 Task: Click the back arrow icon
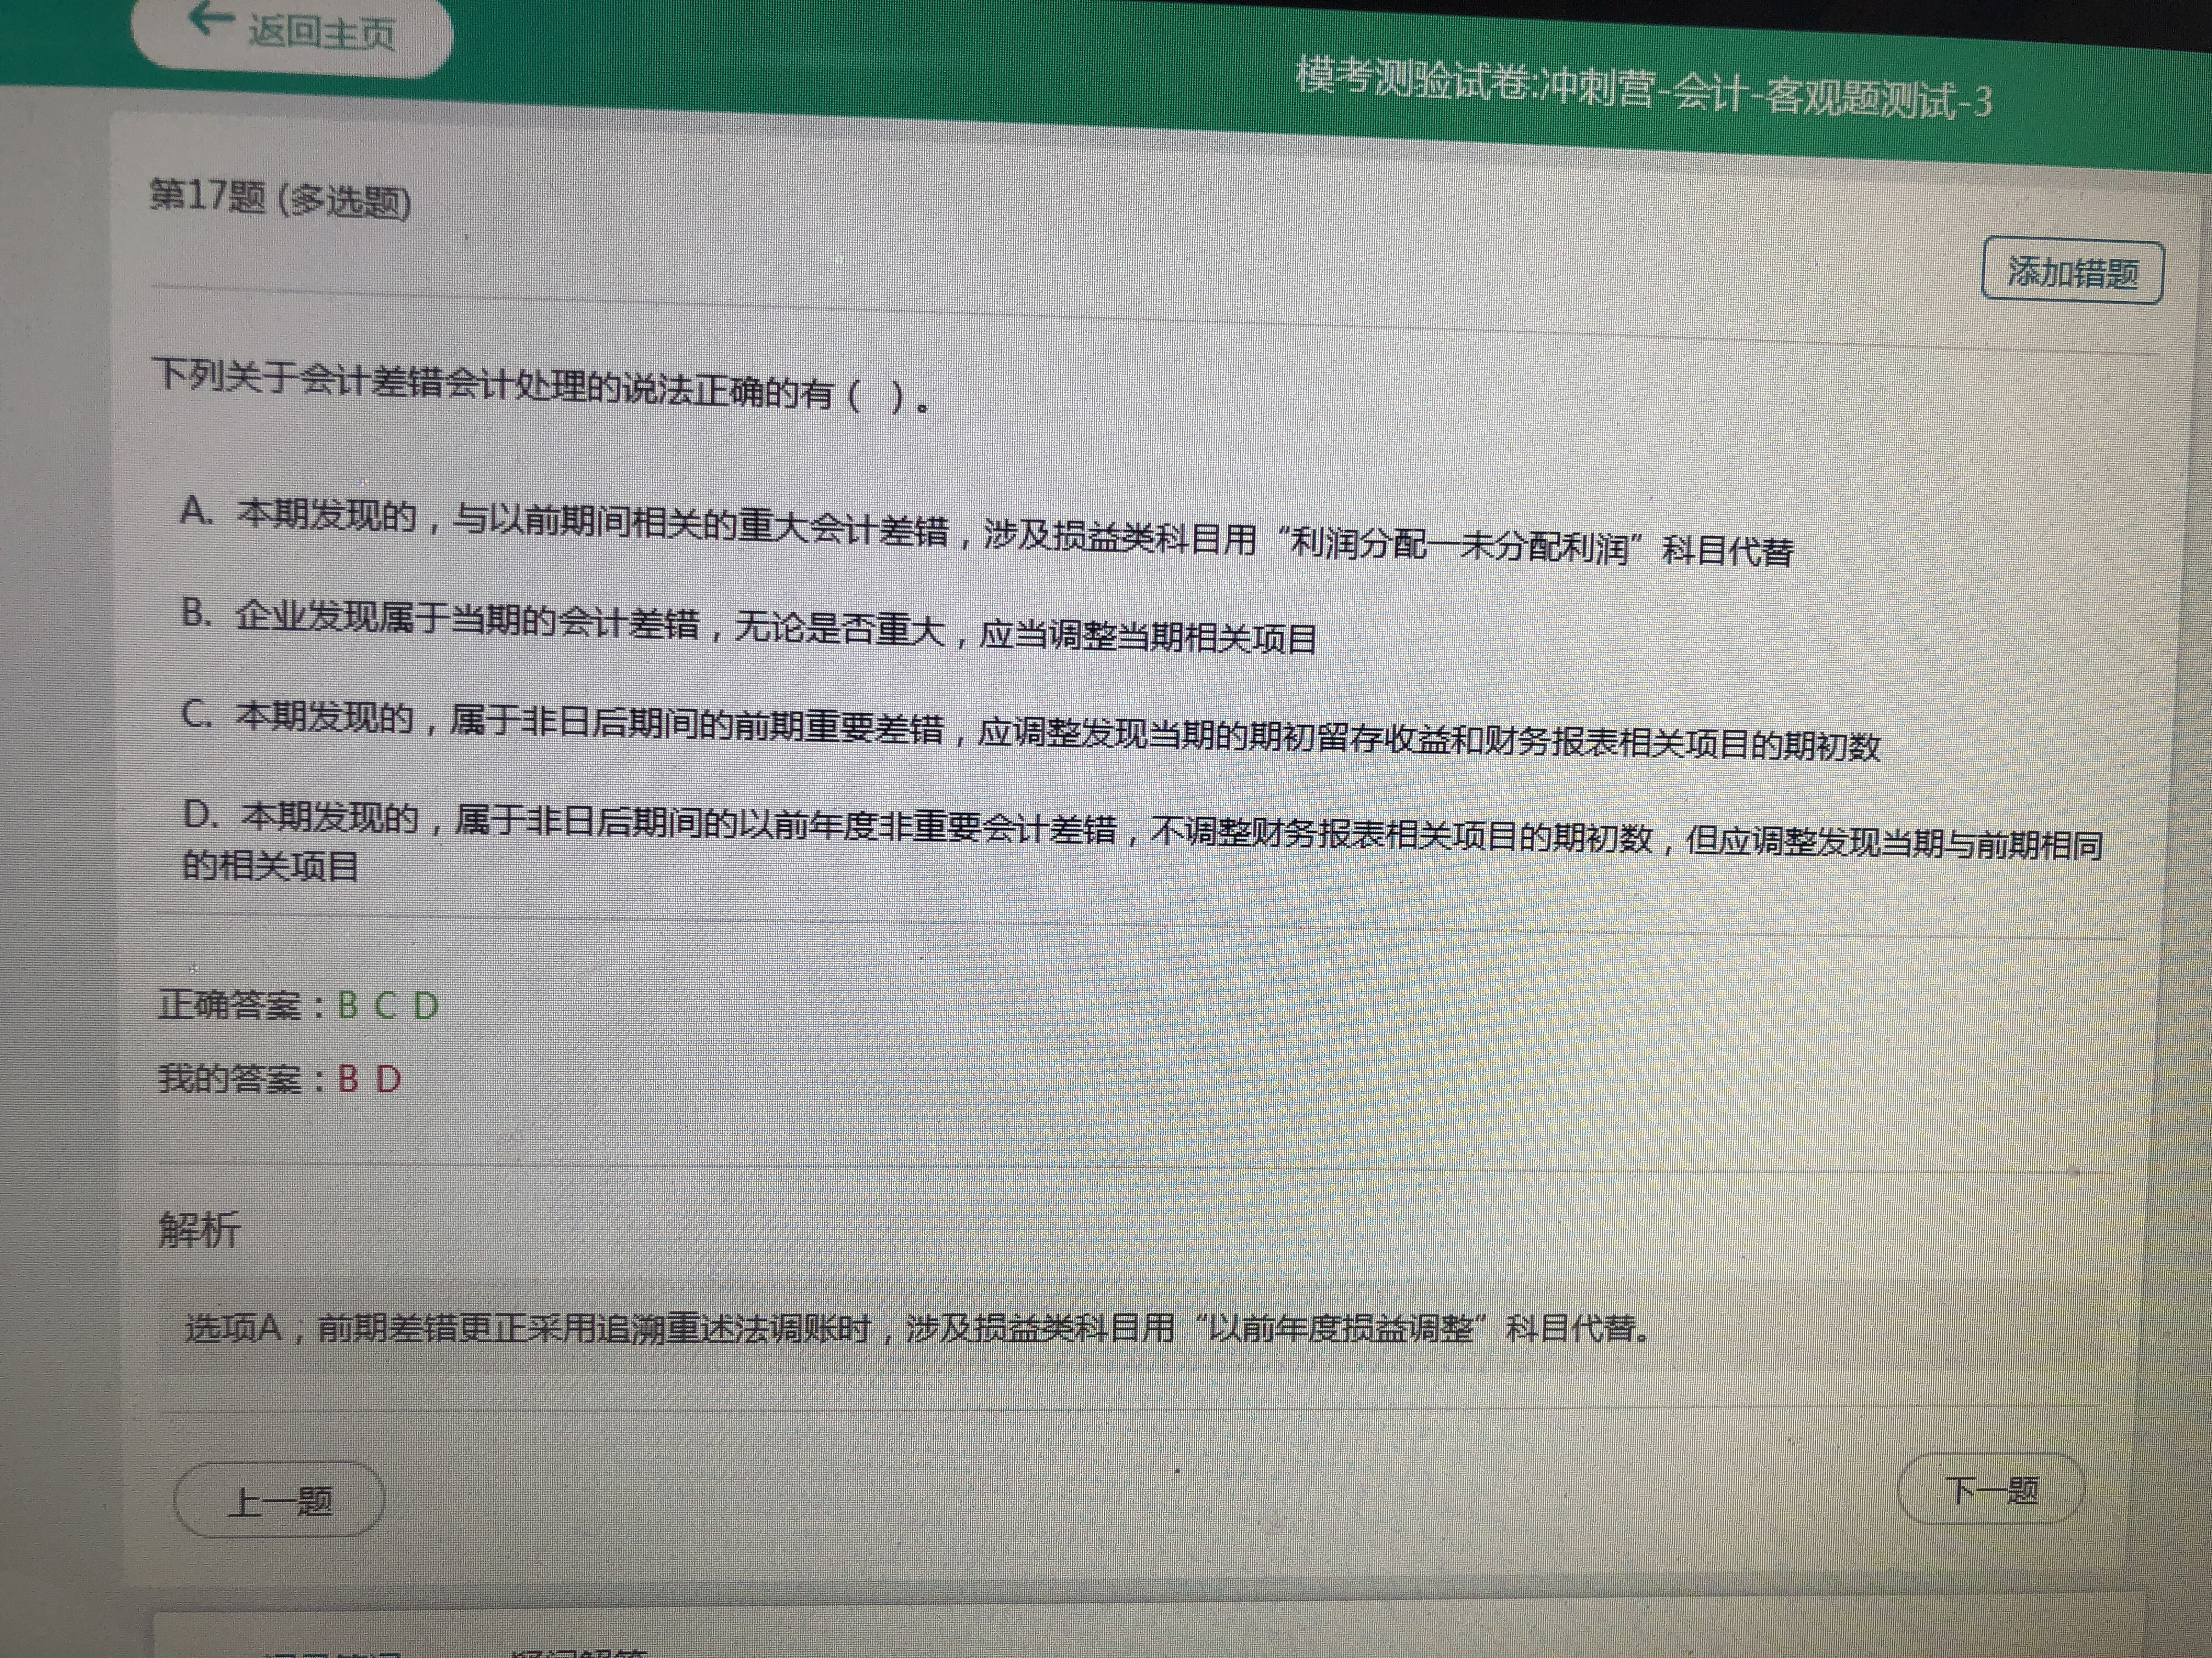210,18
